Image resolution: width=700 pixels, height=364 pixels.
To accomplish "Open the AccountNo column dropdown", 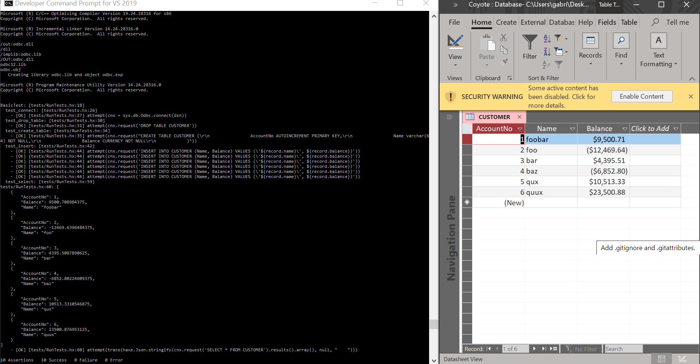I will click(520, 129).
